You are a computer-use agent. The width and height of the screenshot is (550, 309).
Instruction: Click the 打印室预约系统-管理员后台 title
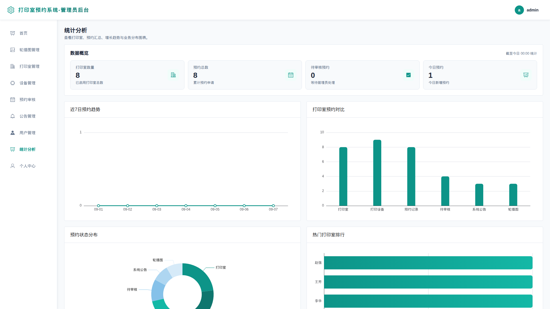click(54, 10)
